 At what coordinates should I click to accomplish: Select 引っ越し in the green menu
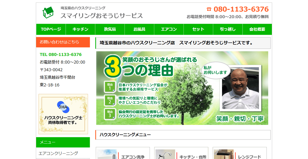tap(228, 29)
